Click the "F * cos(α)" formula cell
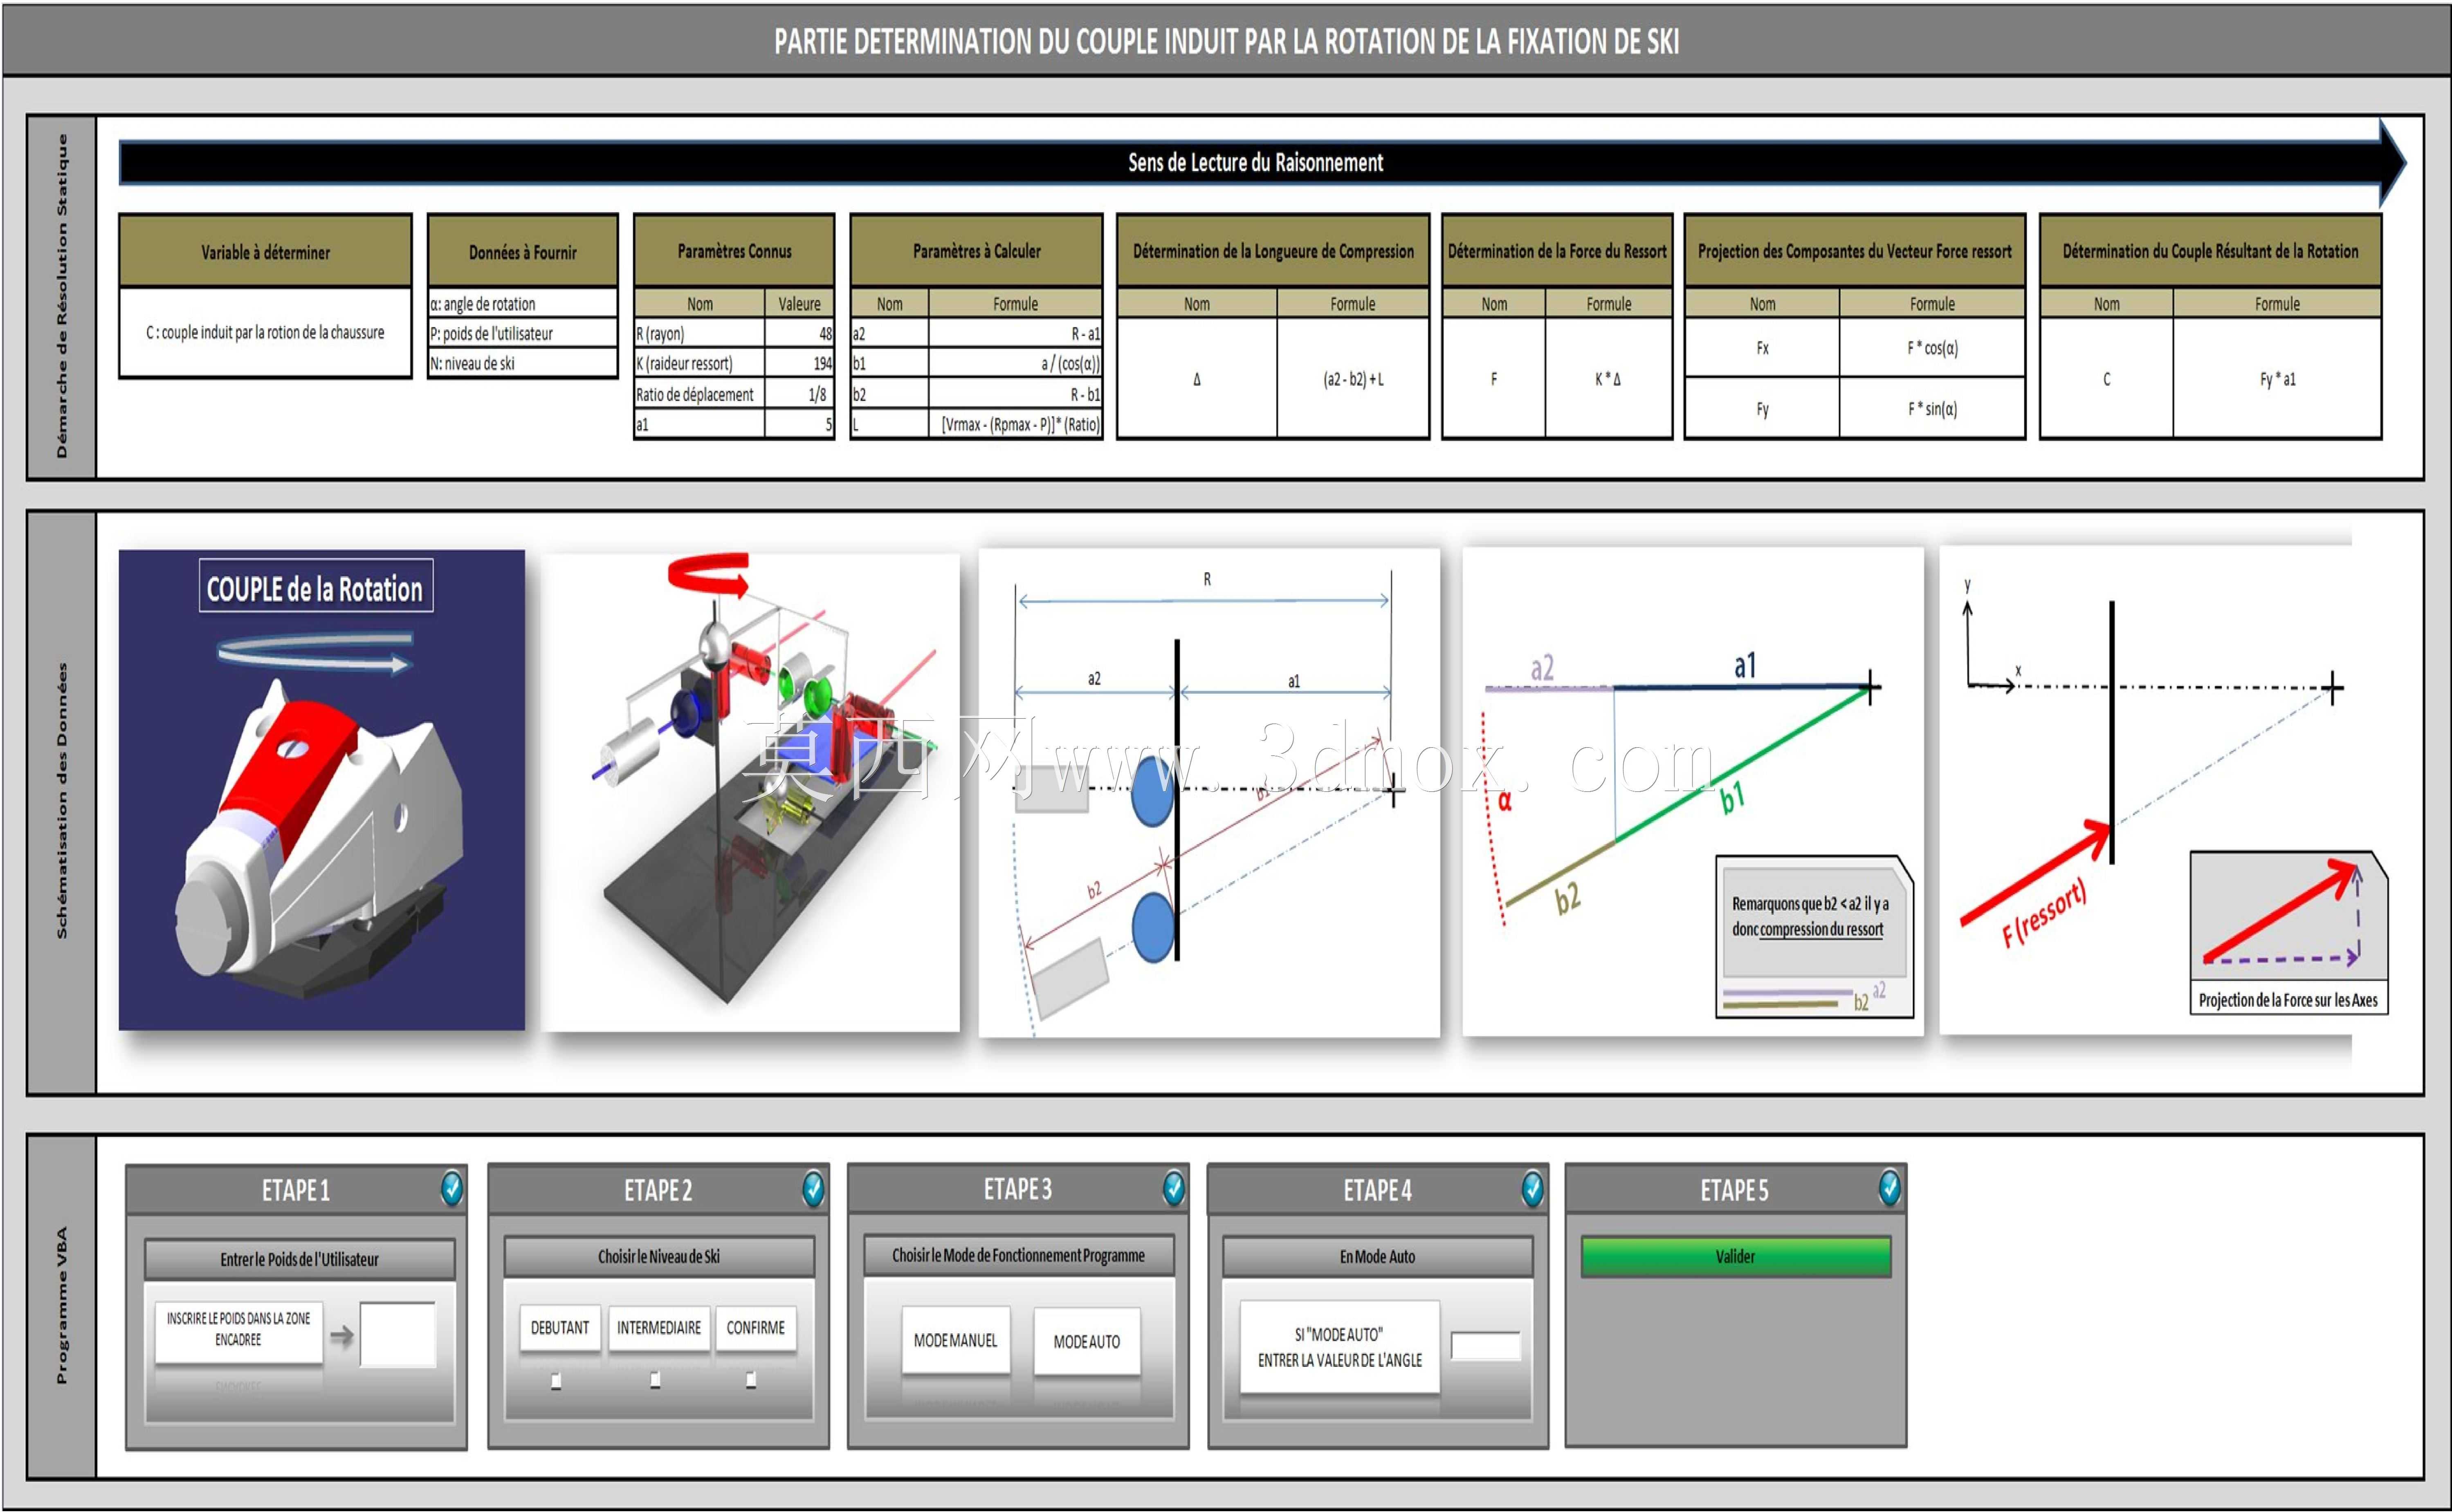The height and width of the screenshot is (1512, 2452). point(1932,347)
